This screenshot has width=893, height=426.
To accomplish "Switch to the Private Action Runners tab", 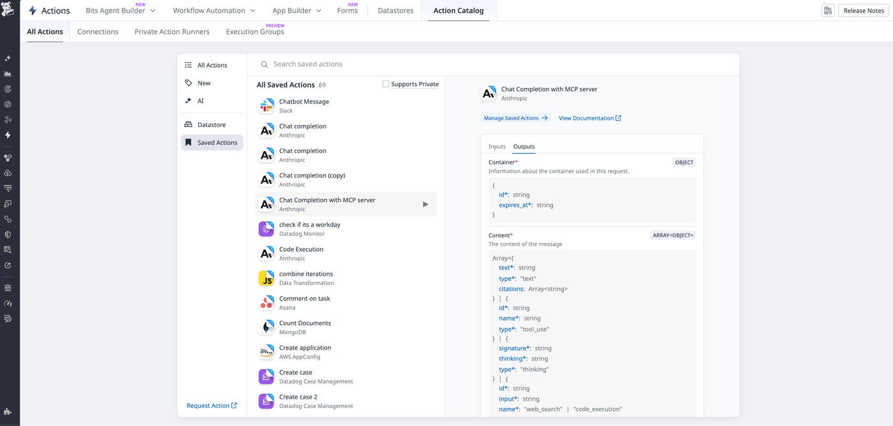I will (x=172, y=32).
